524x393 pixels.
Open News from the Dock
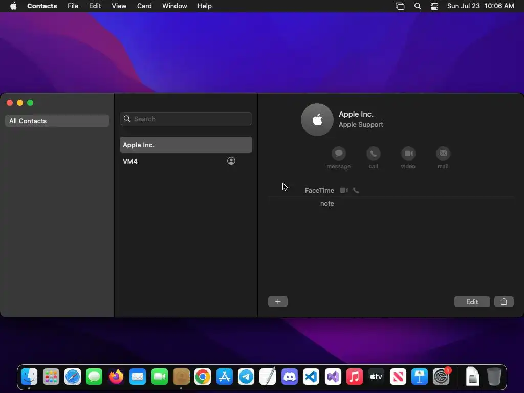398,377
